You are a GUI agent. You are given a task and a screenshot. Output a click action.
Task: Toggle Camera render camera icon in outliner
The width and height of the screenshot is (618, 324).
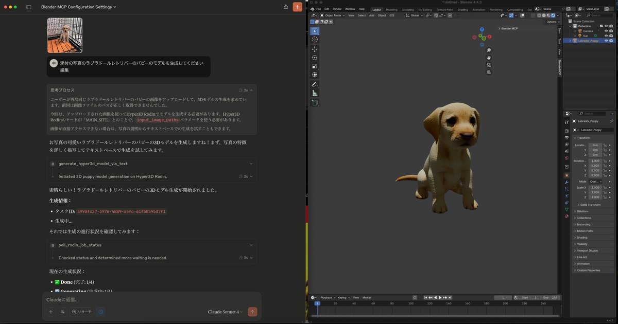click(x=611, y=31)
